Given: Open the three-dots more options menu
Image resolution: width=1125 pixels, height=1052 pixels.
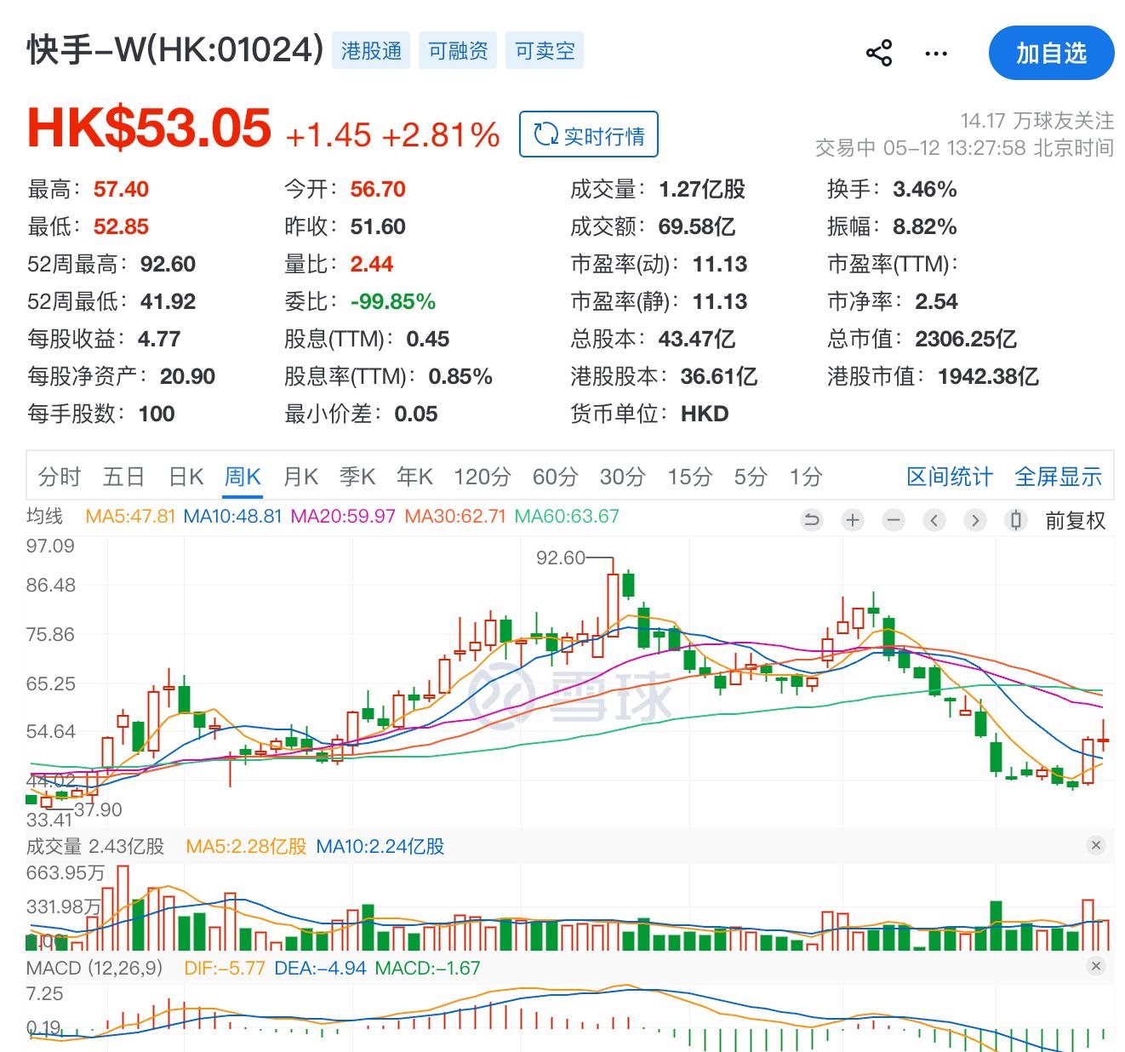Looking at the screenshot, I should (935, 54).
